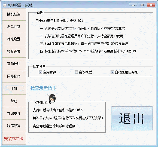Click the red 安装VSTO版 button
The width and height of the screenshot is (158, 147).
point(14,139)
